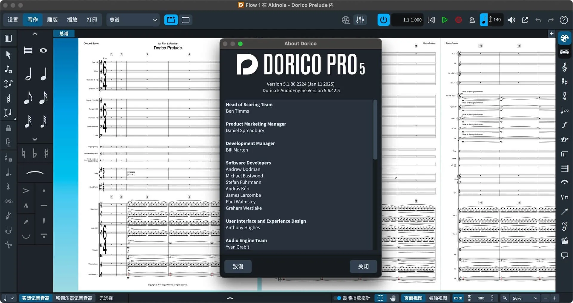Viewport: 573px width, 303px height.
Task: Switch to 播放 (Play) mode
Action: [72, 20]
